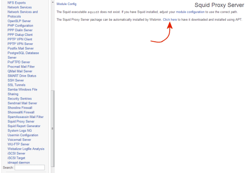The image size is (252, 173).
Task: Open the Postfix Mail Server module
Action: 21,48
